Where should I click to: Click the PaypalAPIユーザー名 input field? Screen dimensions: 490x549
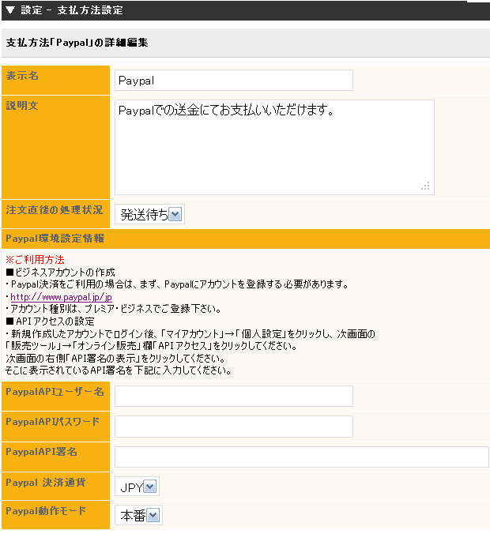point(234,396)
